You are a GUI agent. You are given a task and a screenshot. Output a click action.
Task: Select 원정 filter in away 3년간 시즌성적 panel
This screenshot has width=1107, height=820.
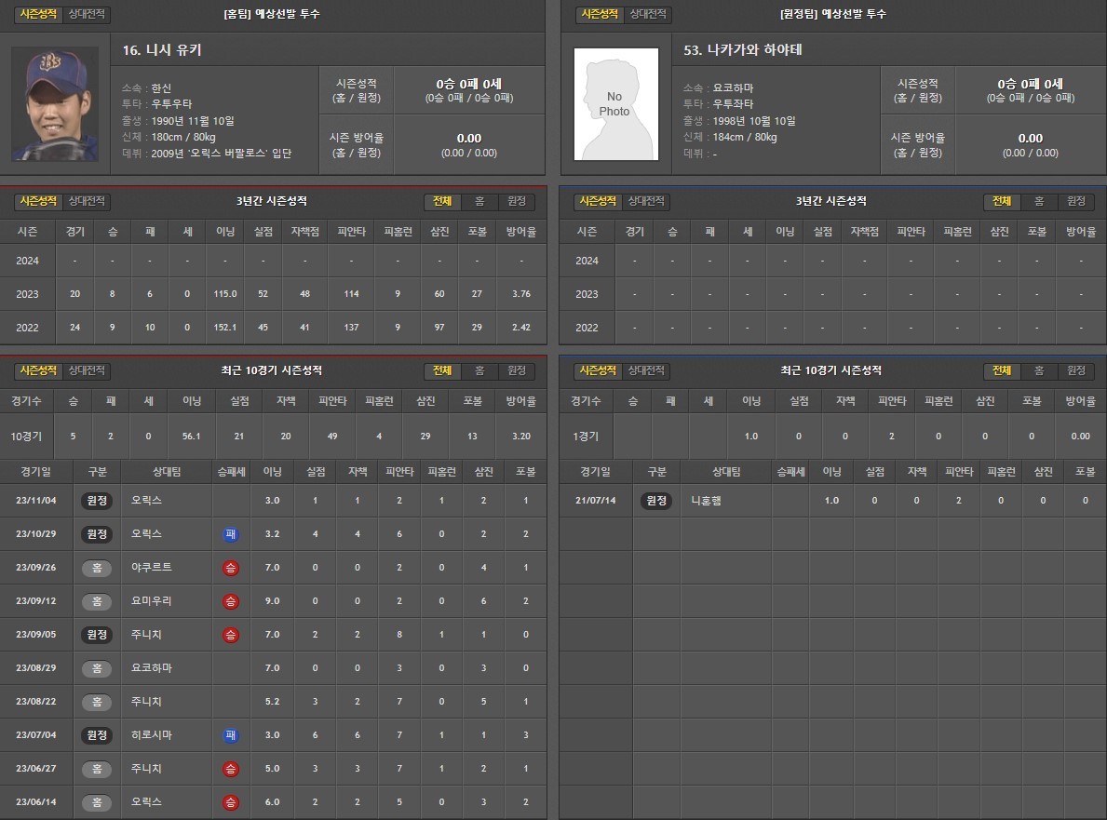[1076, 201]
